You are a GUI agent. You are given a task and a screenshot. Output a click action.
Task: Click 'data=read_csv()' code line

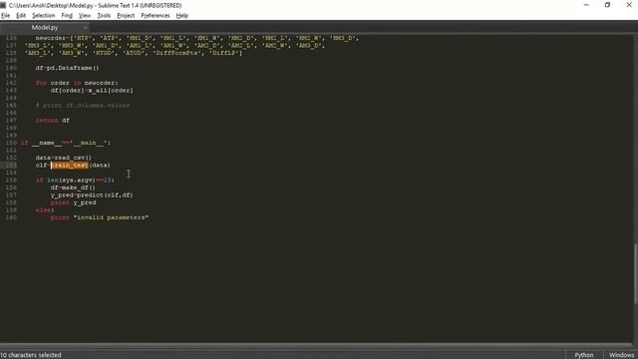[x=64, y=158]
